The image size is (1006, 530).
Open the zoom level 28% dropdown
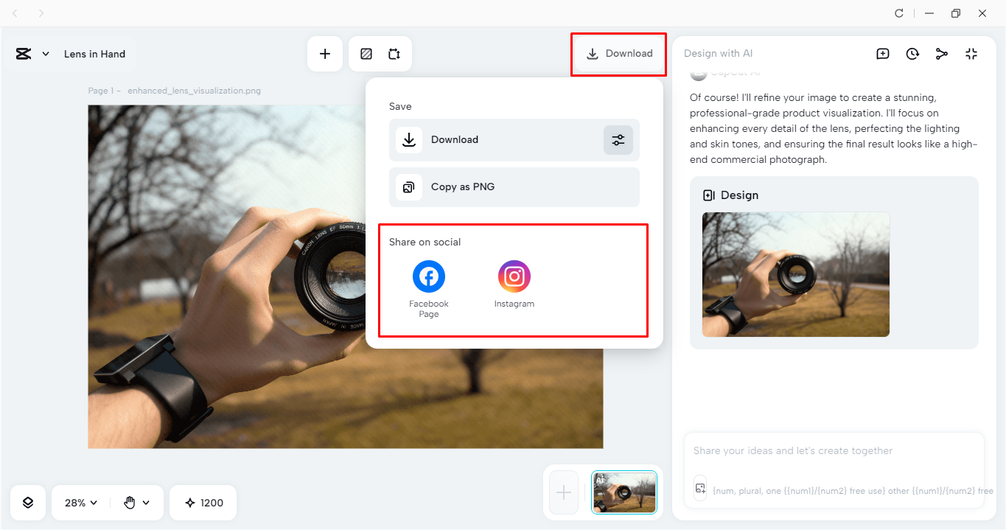[x=79, y=503]
